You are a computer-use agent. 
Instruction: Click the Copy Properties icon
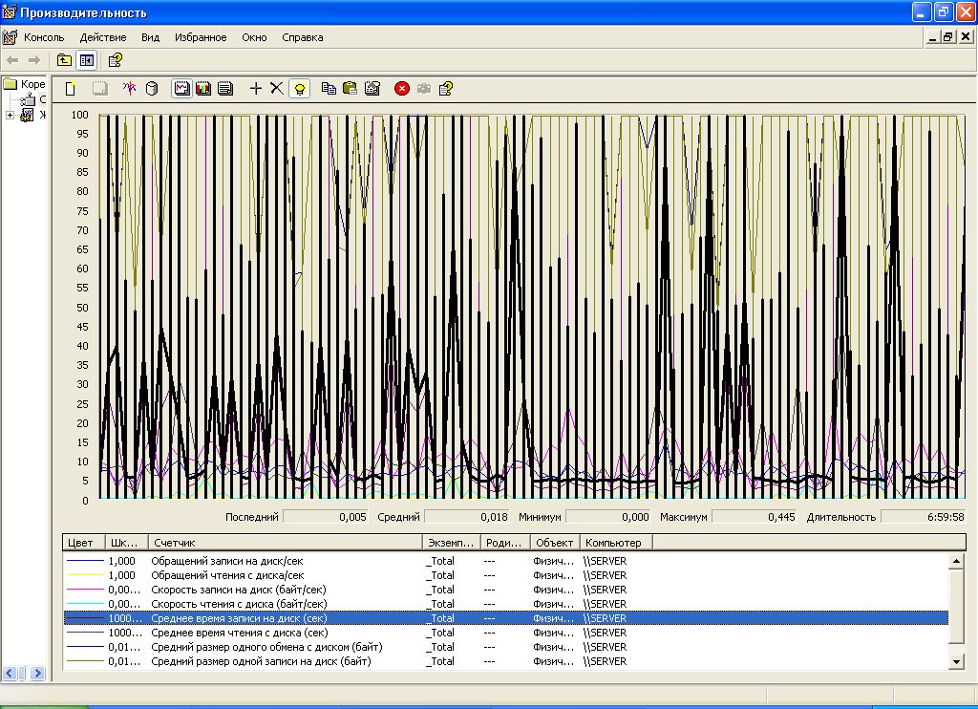pos(329,89)
